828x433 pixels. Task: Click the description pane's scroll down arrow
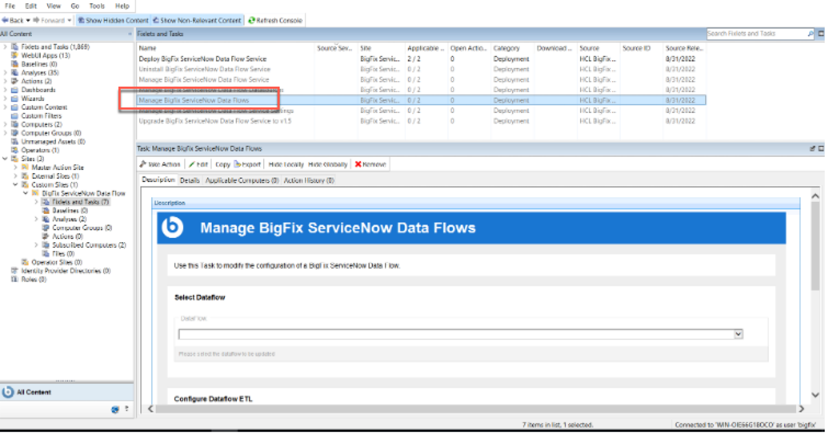pyautogui.click(x=815, y=395)
